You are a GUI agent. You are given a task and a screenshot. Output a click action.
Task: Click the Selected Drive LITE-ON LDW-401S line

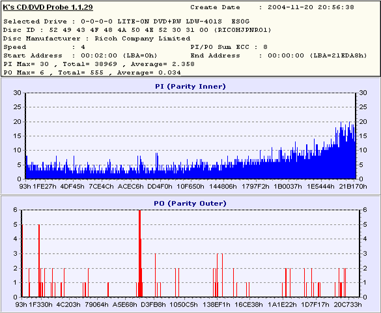coord(126,22)
